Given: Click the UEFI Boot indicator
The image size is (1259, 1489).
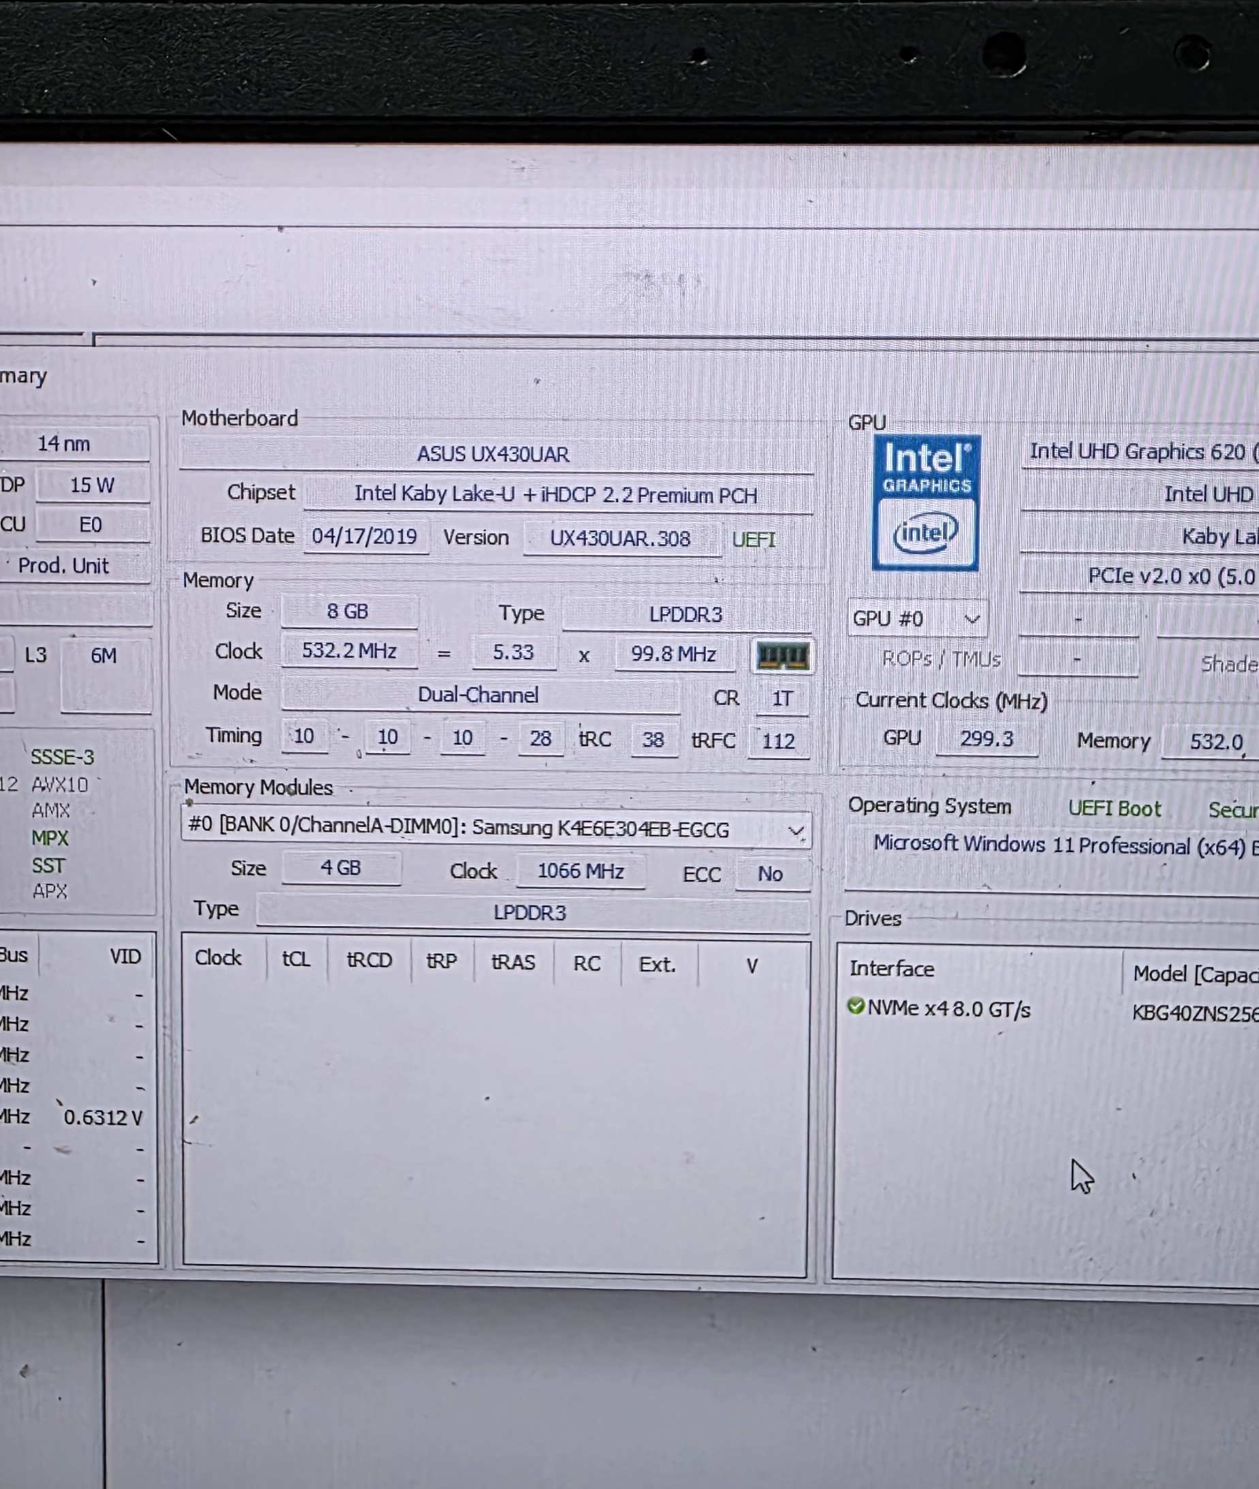Looking at the screenshot, I should tap(1115, 809).
